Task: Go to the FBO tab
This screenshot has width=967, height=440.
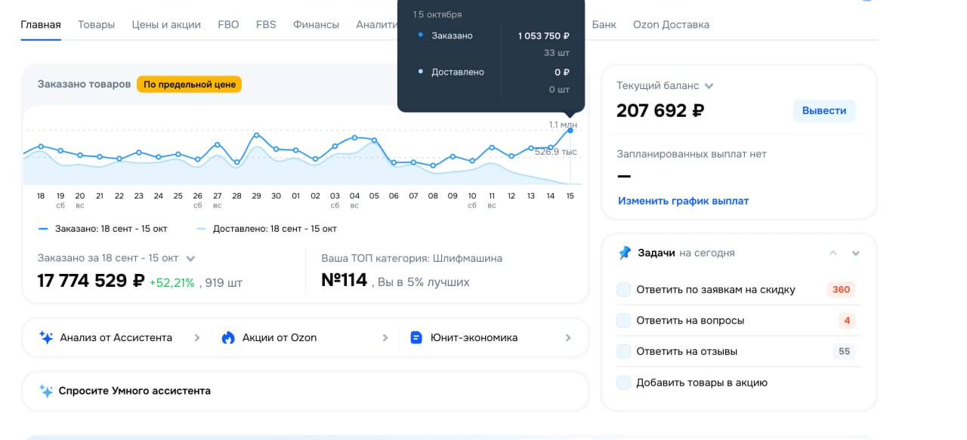Action: point(228,24)
